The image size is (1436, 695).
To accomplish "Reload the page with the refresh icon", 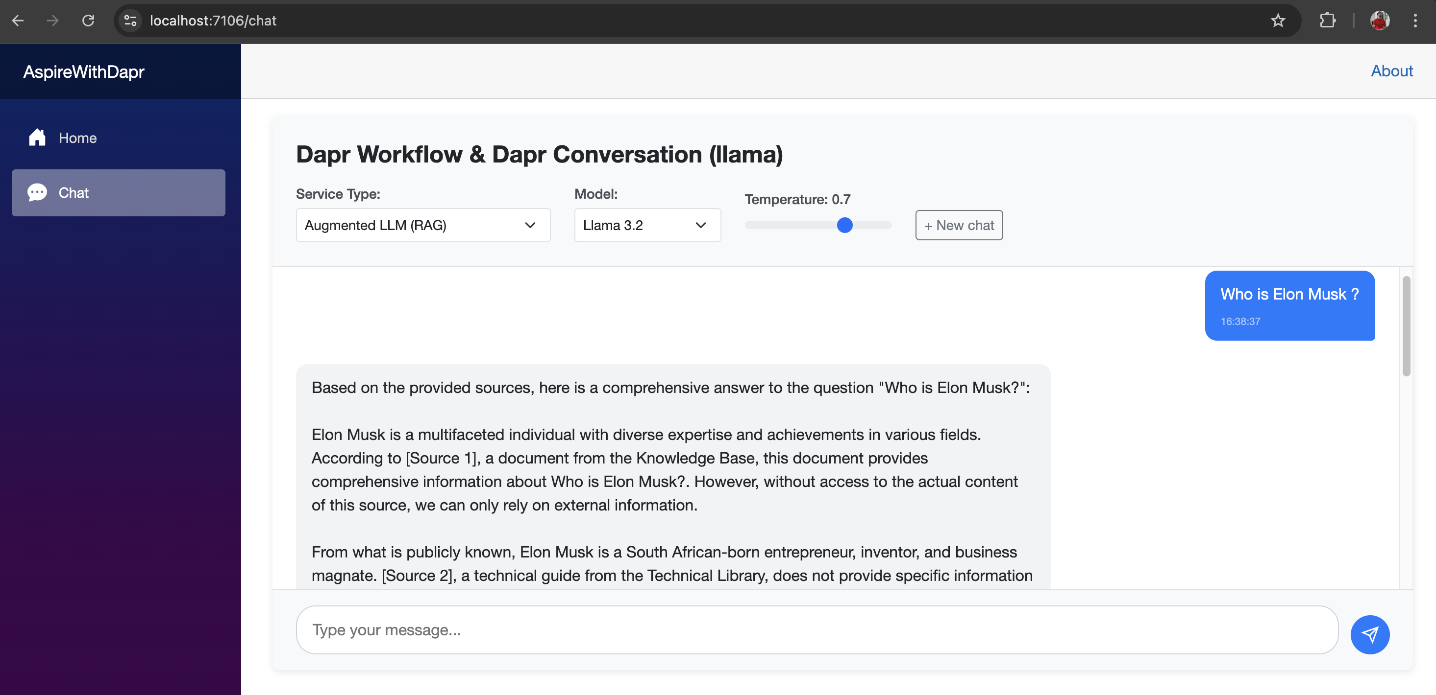I will click(x=88, y=21).
